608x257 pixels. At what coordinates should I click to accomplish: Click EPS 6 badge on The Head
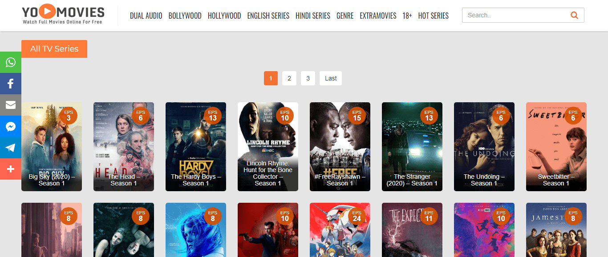pos(141,116)
